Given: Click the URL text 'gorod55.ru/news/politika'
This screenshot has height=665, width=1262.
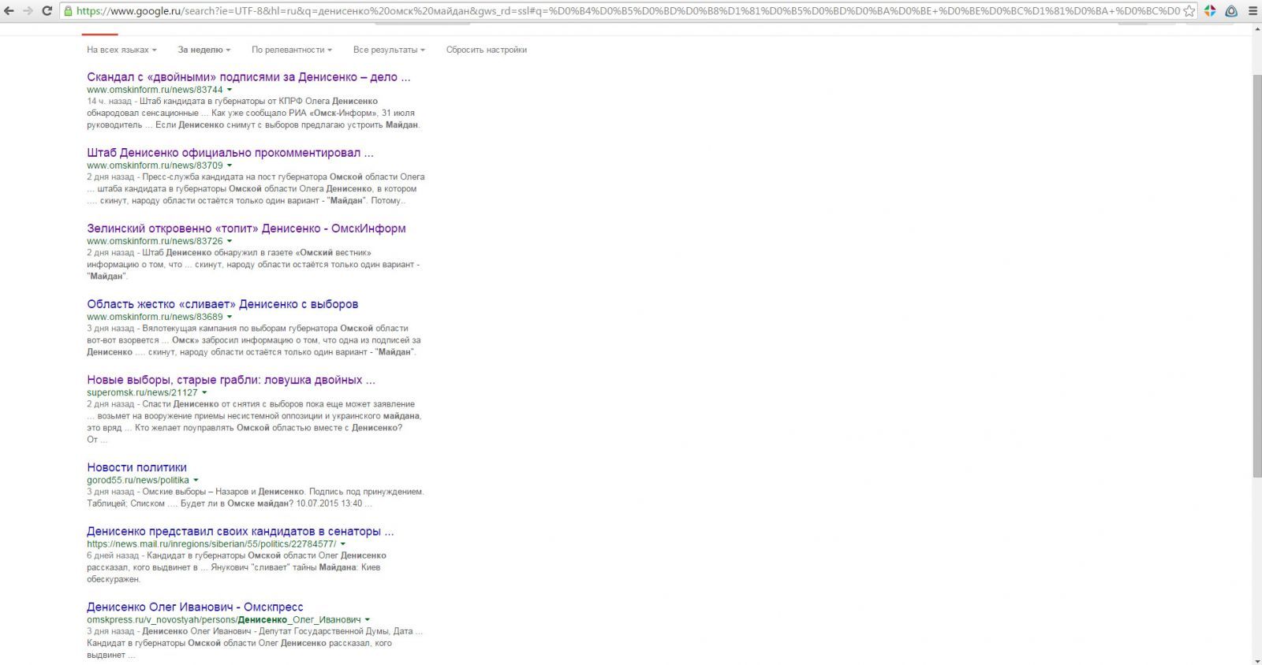Looking at the screenshot, I should point(138,480).
